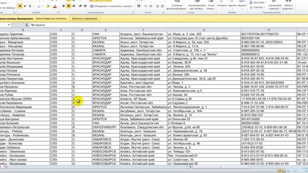Click the accounting number format icon
This screenshot has width=308, height=173.
pos(139,6)
